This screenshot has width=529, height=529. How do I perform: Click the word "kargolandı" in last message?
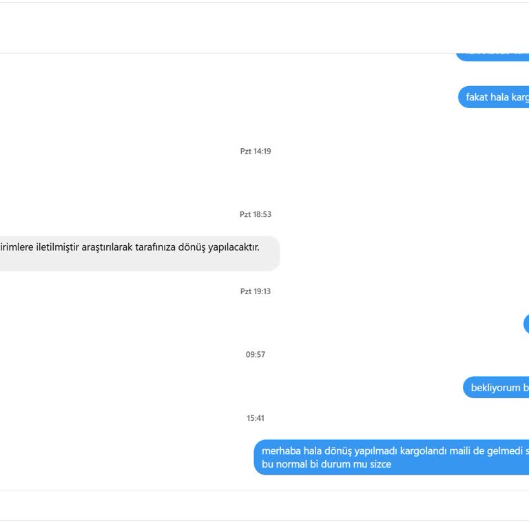click(424, 451)
